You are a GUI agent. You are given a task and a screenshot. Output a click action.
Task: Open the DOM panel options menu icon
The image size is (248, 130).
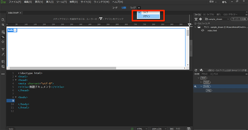click(x=246, y=74)
